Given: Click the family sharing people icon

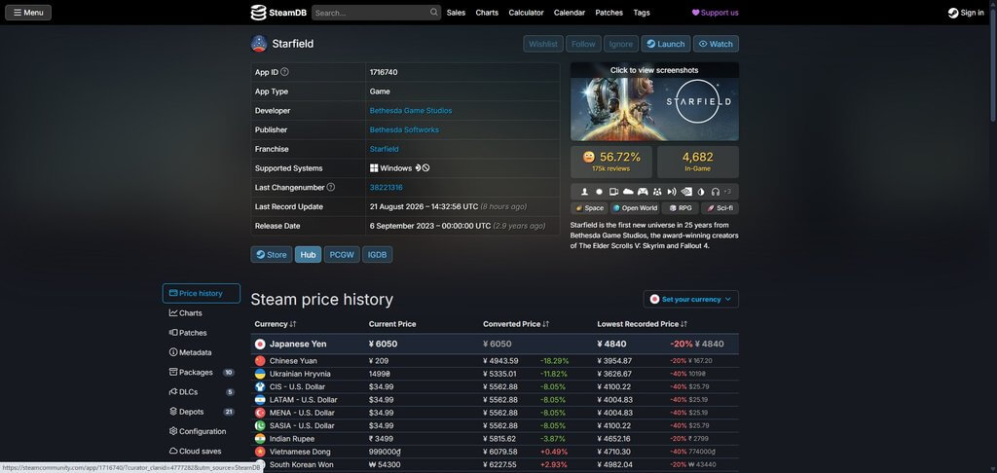Looking at the screenshot, I should click(657, 192).
